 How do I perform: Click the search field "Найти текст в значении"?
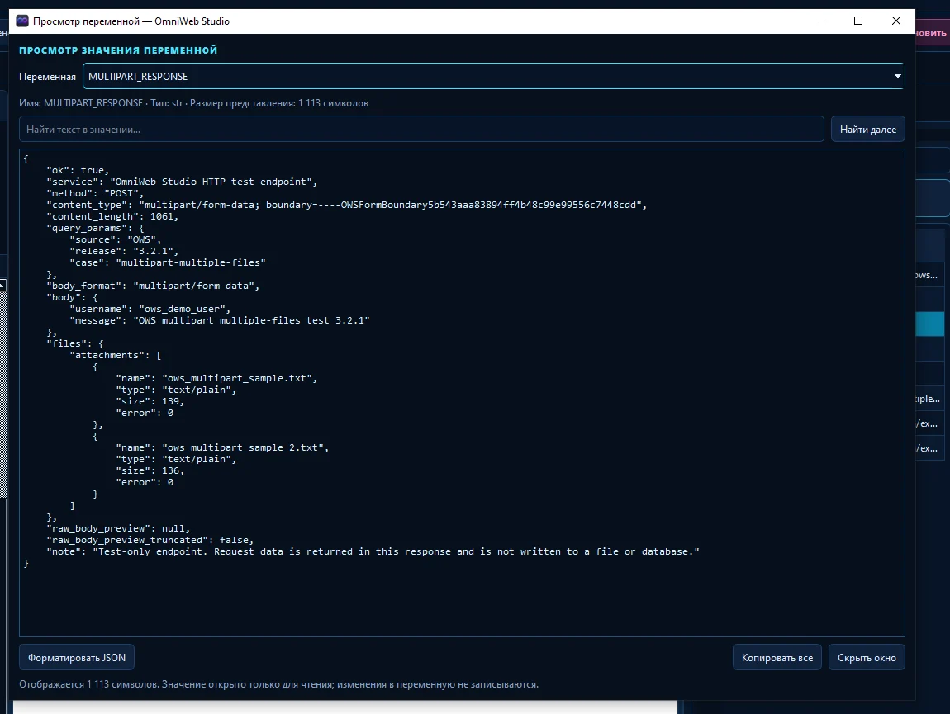click(x=421, y=129)
